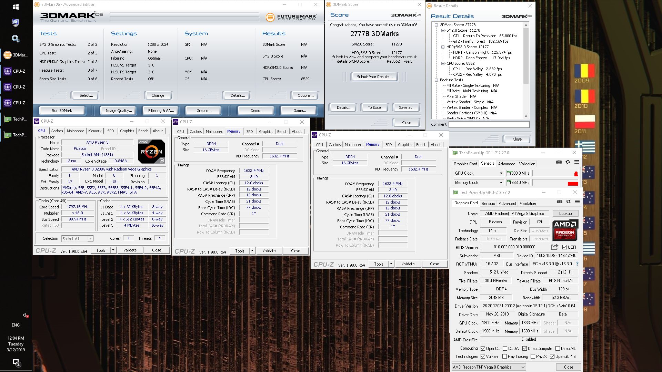The image size is (662, 372).
Task: Click the Result Details window title icon
Action: (x=430, y=6)
